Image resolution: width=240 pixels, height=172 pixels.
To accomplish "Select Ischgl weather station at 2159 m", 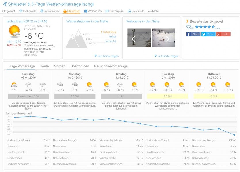I will click(113, 37).
